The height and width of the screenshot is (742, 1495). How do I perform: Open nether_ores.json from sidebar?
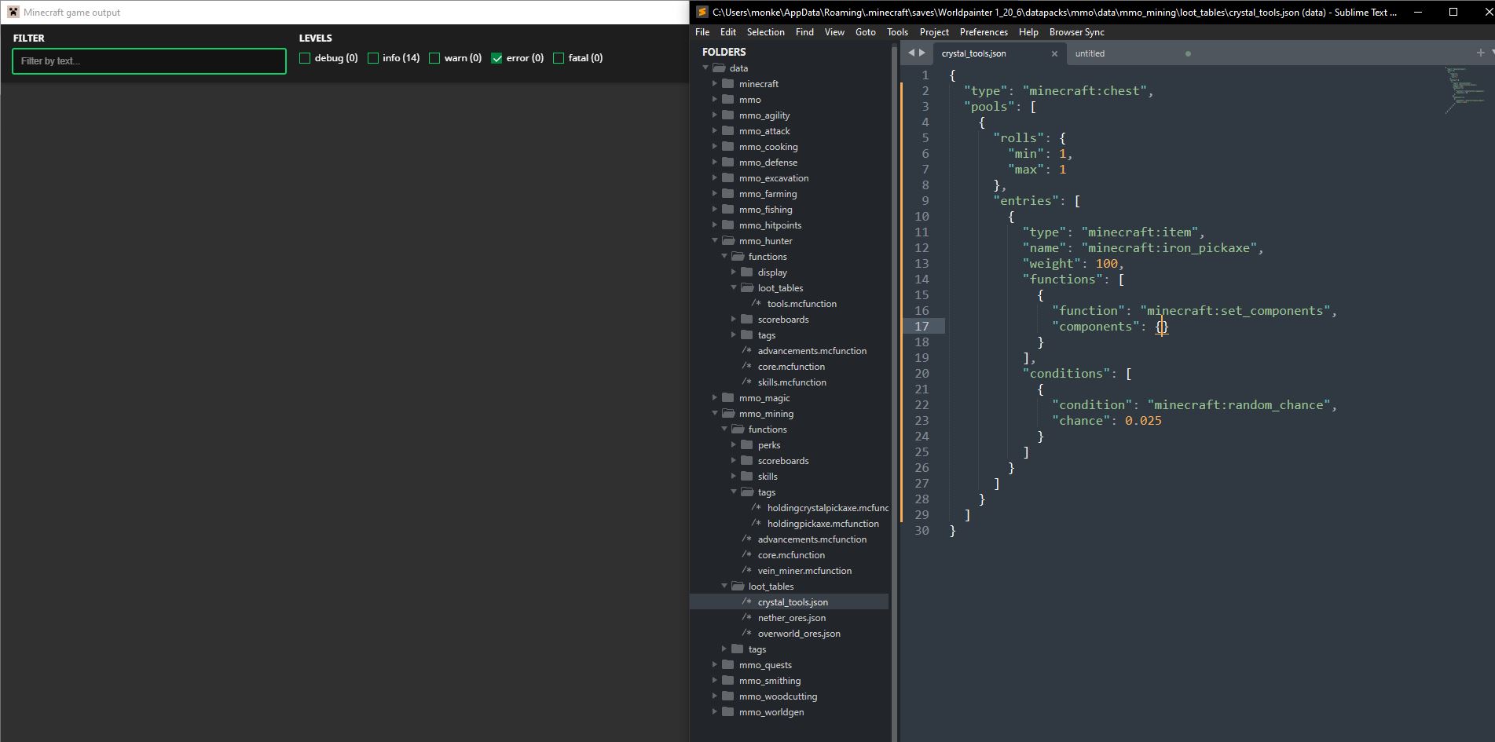click(791, 618)
